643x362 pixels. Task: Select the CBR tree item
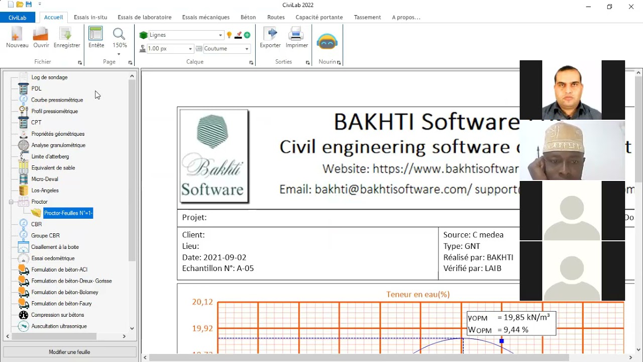(x=37, y=224)
